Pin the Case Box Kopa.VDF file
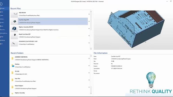The height and width of the screenshot is (97, 173). [89, 21]
